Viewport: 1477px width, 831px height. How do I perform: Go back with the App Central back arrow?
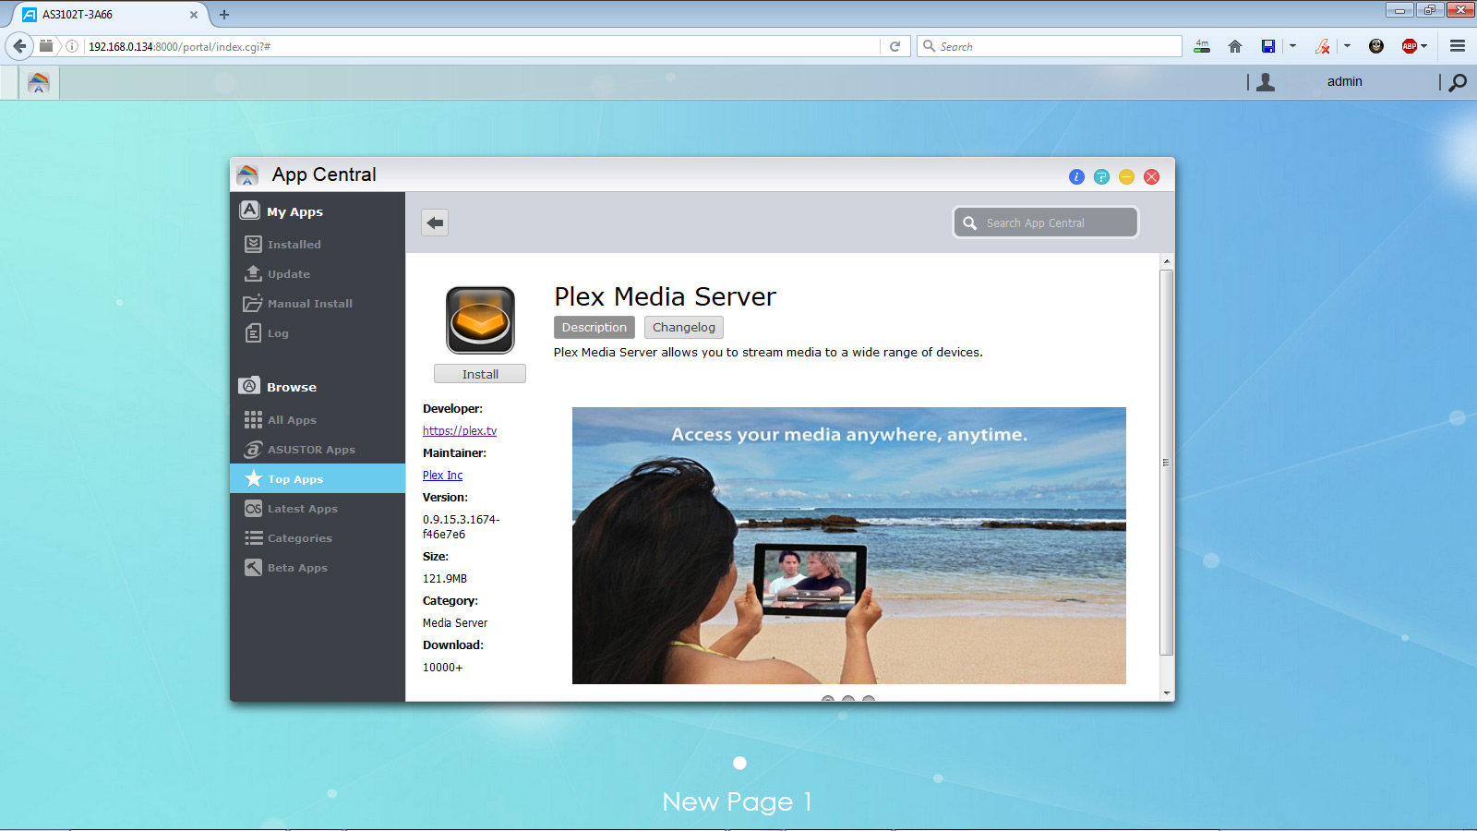435,223
